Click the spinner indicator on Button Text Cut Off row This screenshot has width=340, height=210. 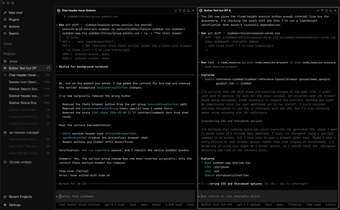pos(48,68)
